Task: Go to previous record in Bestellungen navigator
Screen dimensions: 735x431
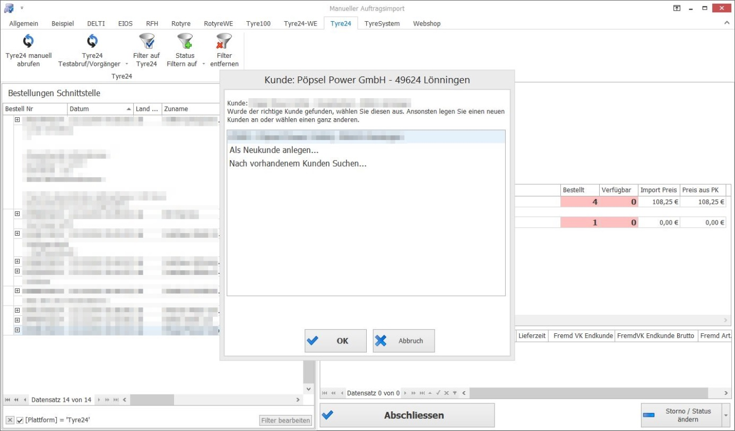Action: 24,400
